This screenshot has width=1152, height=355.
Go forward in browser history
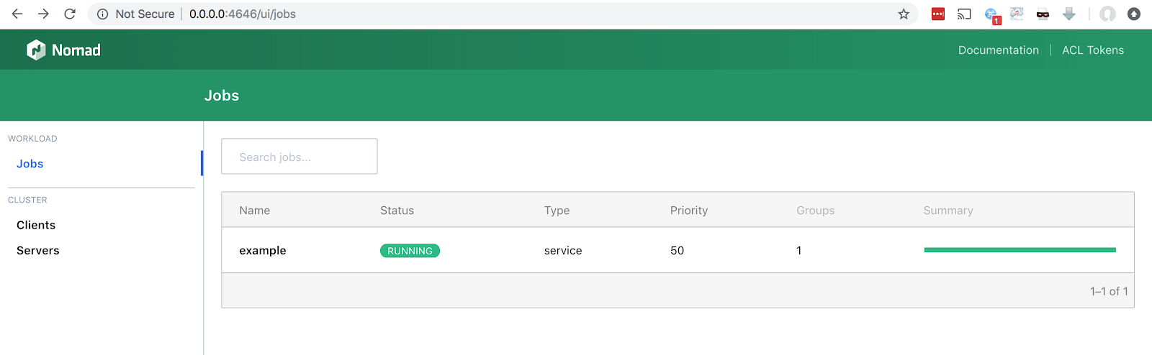coord(43,14)
